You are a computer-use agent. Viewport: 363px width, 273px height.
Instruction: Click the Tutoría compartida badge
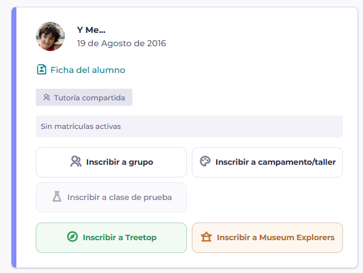pyautogui.click(x=84, y=97)
